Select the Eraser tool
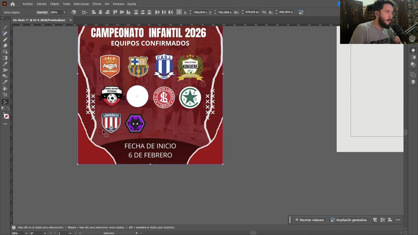Screen dimensions: 418x235 coord(5,45)
